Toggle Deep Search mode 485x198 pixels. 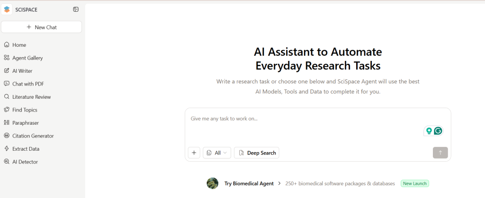coord(257,153)
